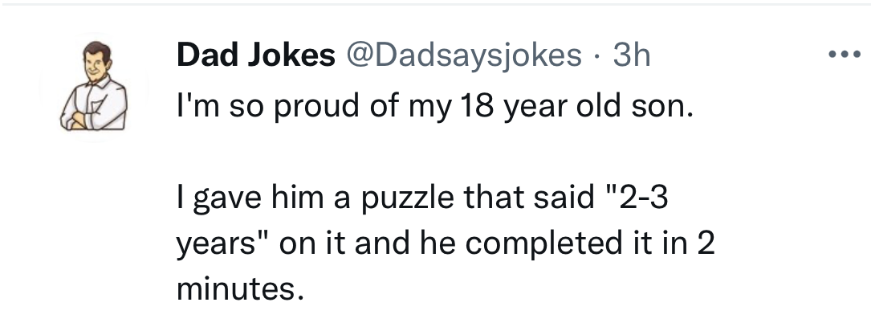Click the middle dot before the timestamp

click(596, 55)
